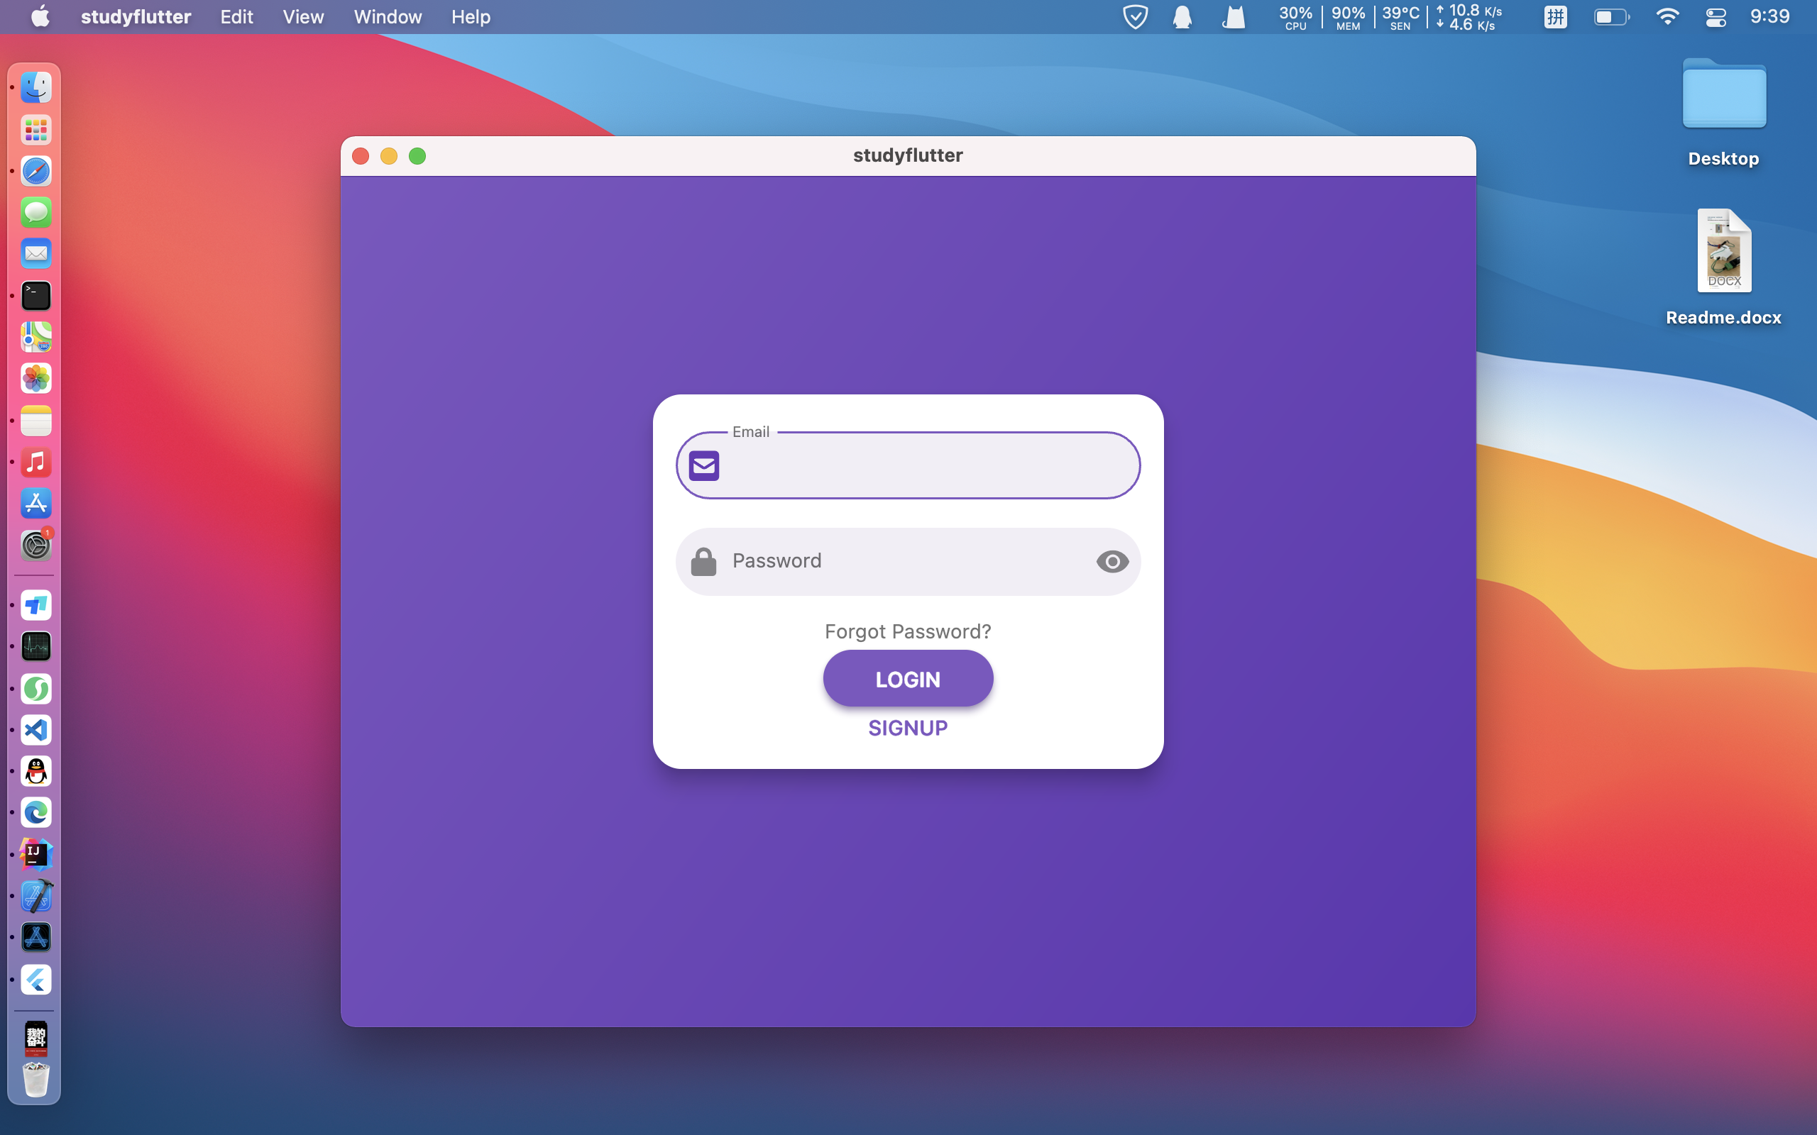Click the SIGNUP text button
The width and height of the screenshot is (1817, 1135).
[908, 727]
